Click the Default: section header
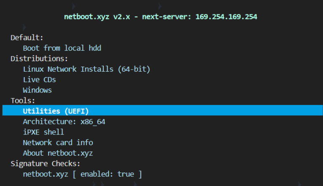Image resolution: width=323 pixels, height=186 pixels. pos(27,38)
